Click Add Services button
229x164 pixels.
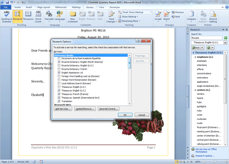click(63, 109)
